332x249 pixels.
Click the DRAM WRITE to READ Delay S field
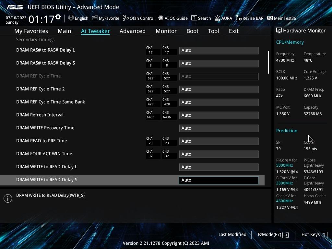219,180
